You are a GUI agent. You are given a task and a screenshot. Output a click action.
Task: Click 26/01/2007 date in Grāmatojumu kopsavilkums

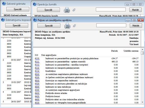[x=16, y=101]
